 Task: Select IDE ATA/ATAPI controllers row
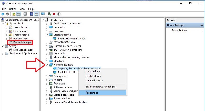(x=68, y=50)
